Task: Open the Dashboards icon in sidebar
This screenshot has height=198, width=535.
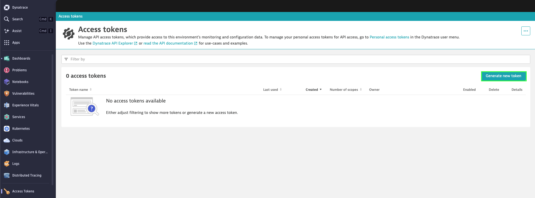Action: [7, 58]
